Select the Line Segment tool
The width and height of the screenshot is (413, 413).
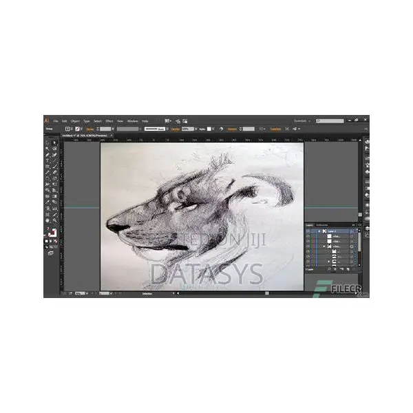(54, 160)
